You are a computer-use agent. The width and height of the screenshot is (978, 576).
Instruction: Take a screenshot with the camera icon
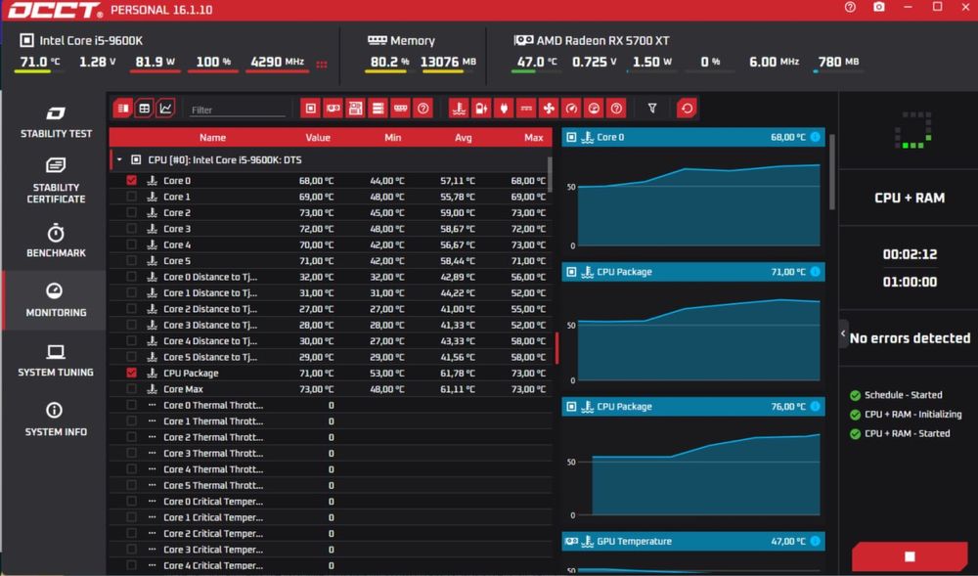pos(879,8)
